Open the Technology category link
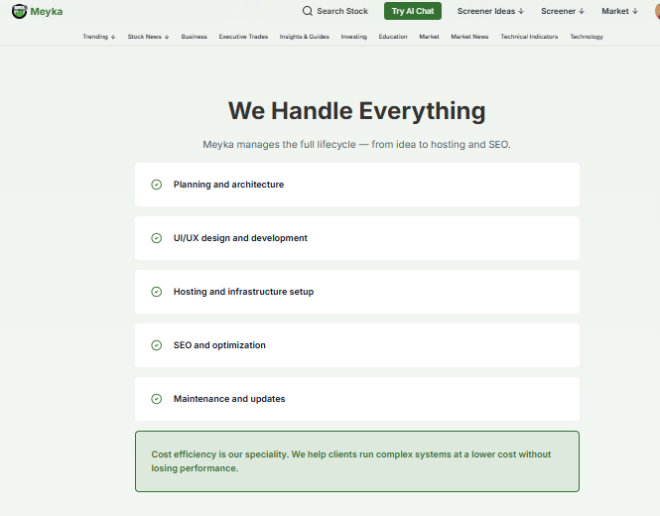 tap(587, 37)
